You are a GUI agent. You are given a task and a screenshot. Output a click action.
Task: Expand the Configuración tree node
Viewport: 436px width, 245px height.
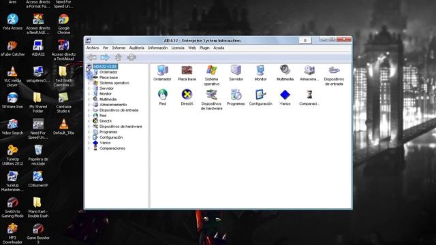89,137
